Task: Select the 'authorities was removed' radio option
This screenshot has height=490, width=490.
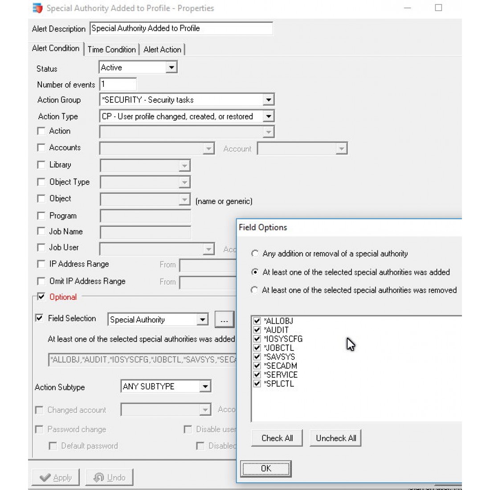Action: click(x=254, y=290)
